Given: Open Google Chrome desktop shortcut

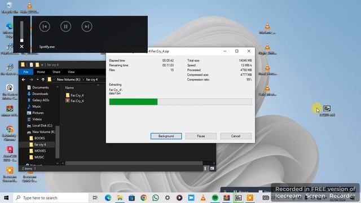Looking at the screenshot, I should [10, 133].
